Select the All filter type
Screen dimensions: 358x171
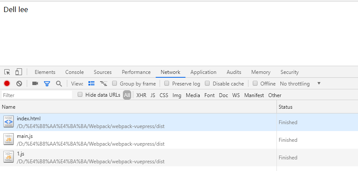pos(127,95)
